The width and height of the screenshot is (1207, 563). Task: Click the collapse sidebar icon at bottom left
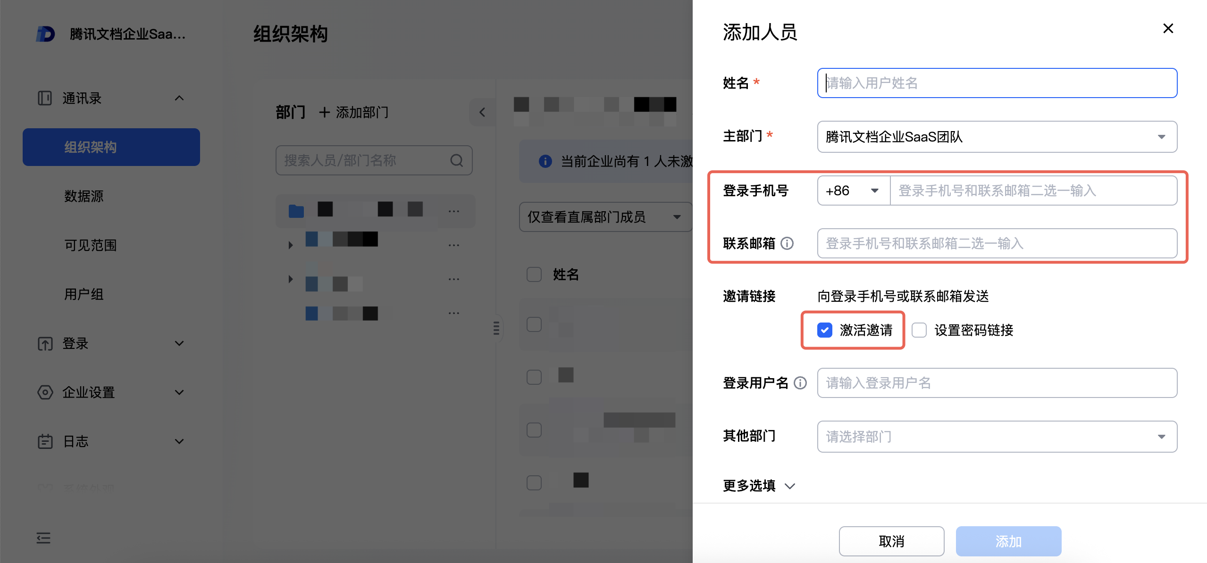click(x=43, y=538)
